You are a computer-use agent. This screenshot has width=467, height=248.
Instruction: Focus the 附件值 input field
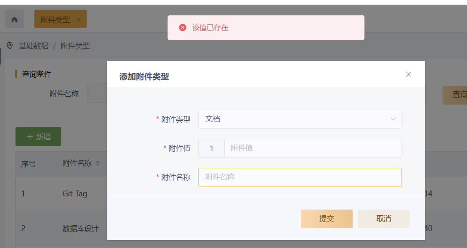click(312, 148)
